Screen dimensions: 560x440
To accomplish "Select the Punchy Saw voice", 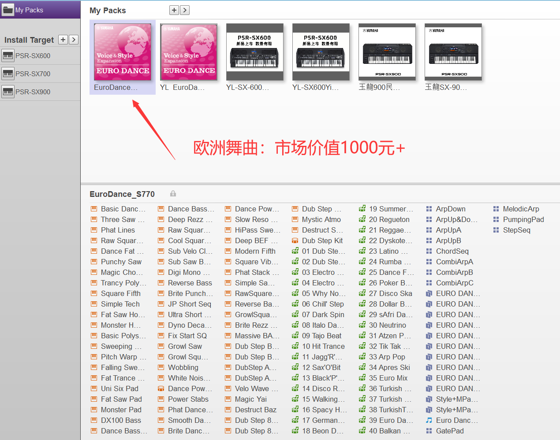I will (x=121, y=262).
